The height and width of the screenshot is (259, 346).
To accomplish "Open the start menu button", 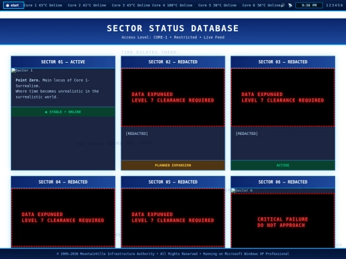I will tap(13, 5).
